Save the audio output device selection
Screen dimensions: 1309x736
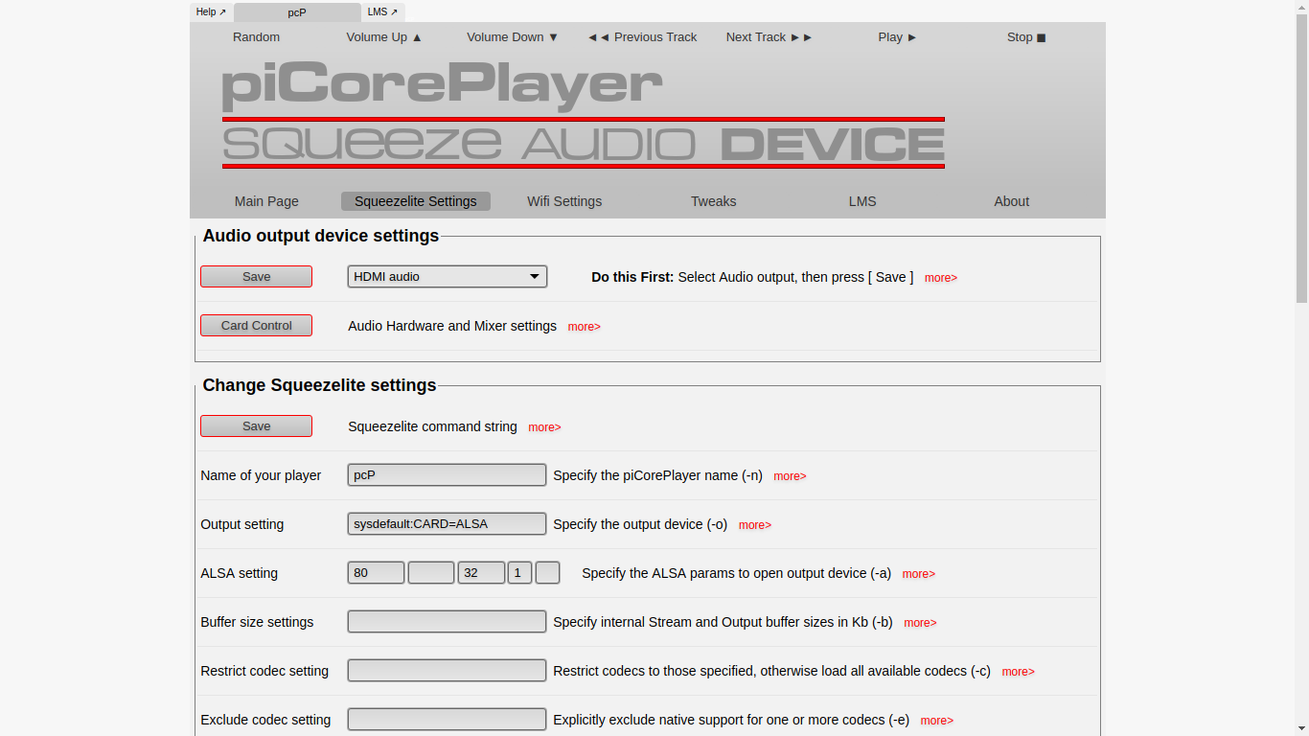coord(256,277)
